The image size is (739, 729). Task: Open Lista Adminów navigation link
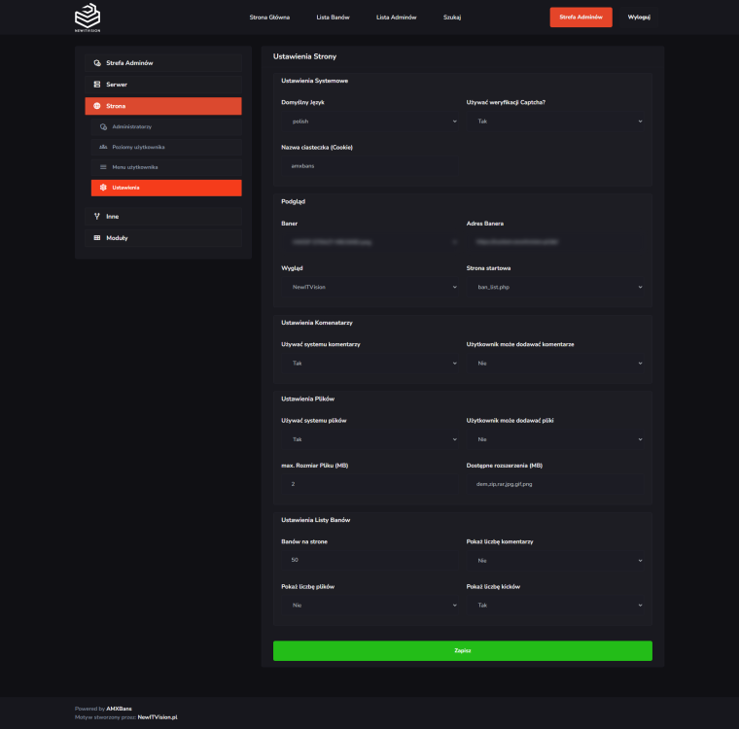click(x=397, y=17)
